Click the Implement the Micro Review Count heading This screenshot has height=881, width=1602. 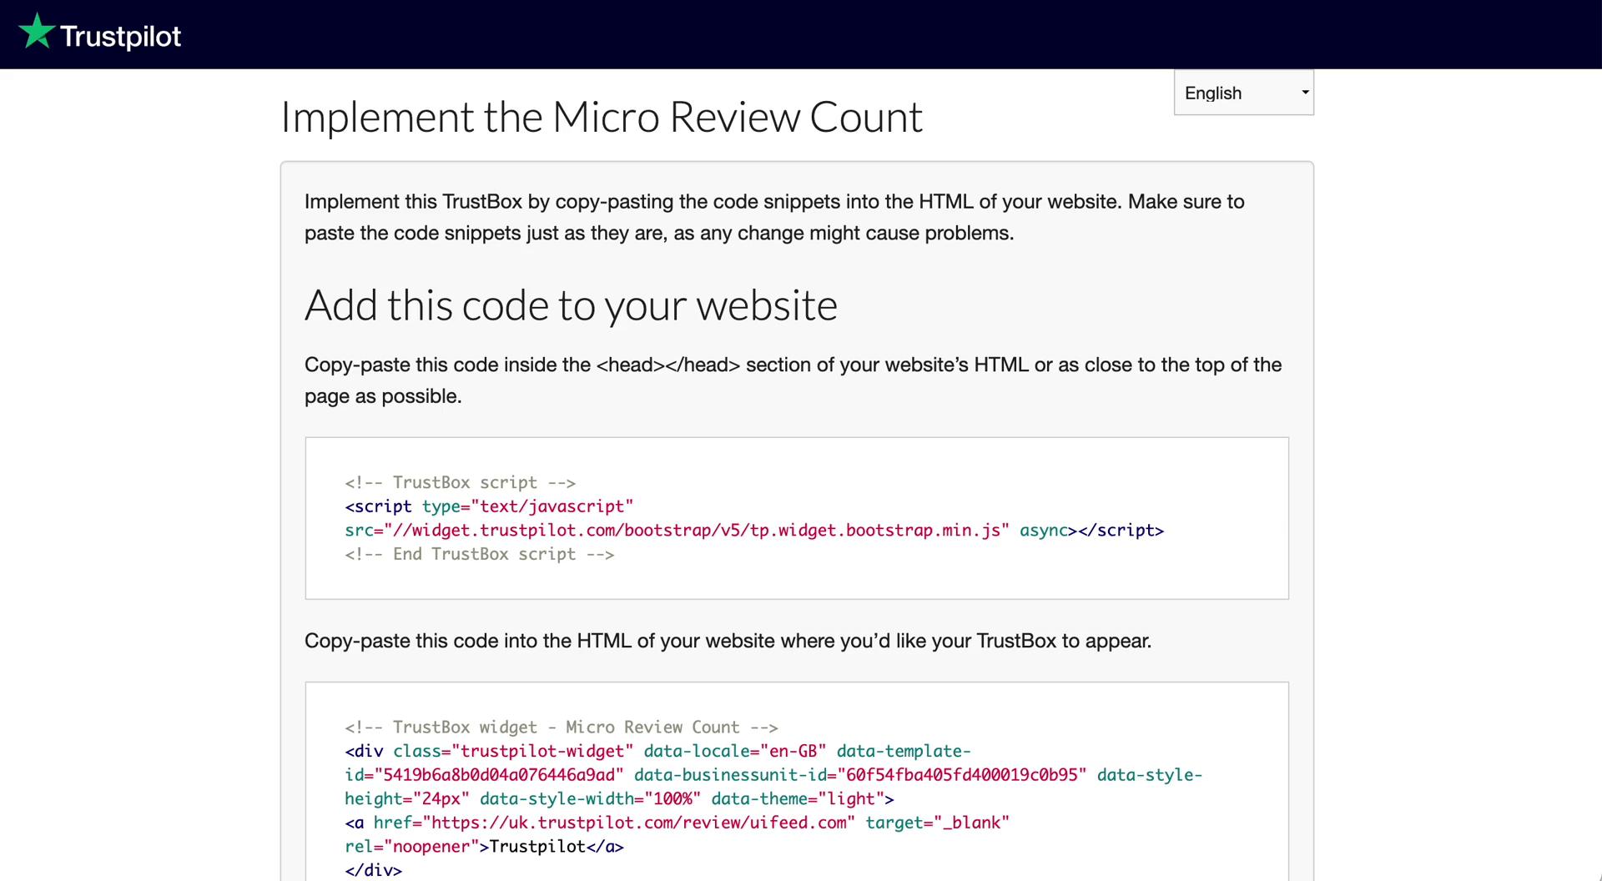[x=601, y=117]
